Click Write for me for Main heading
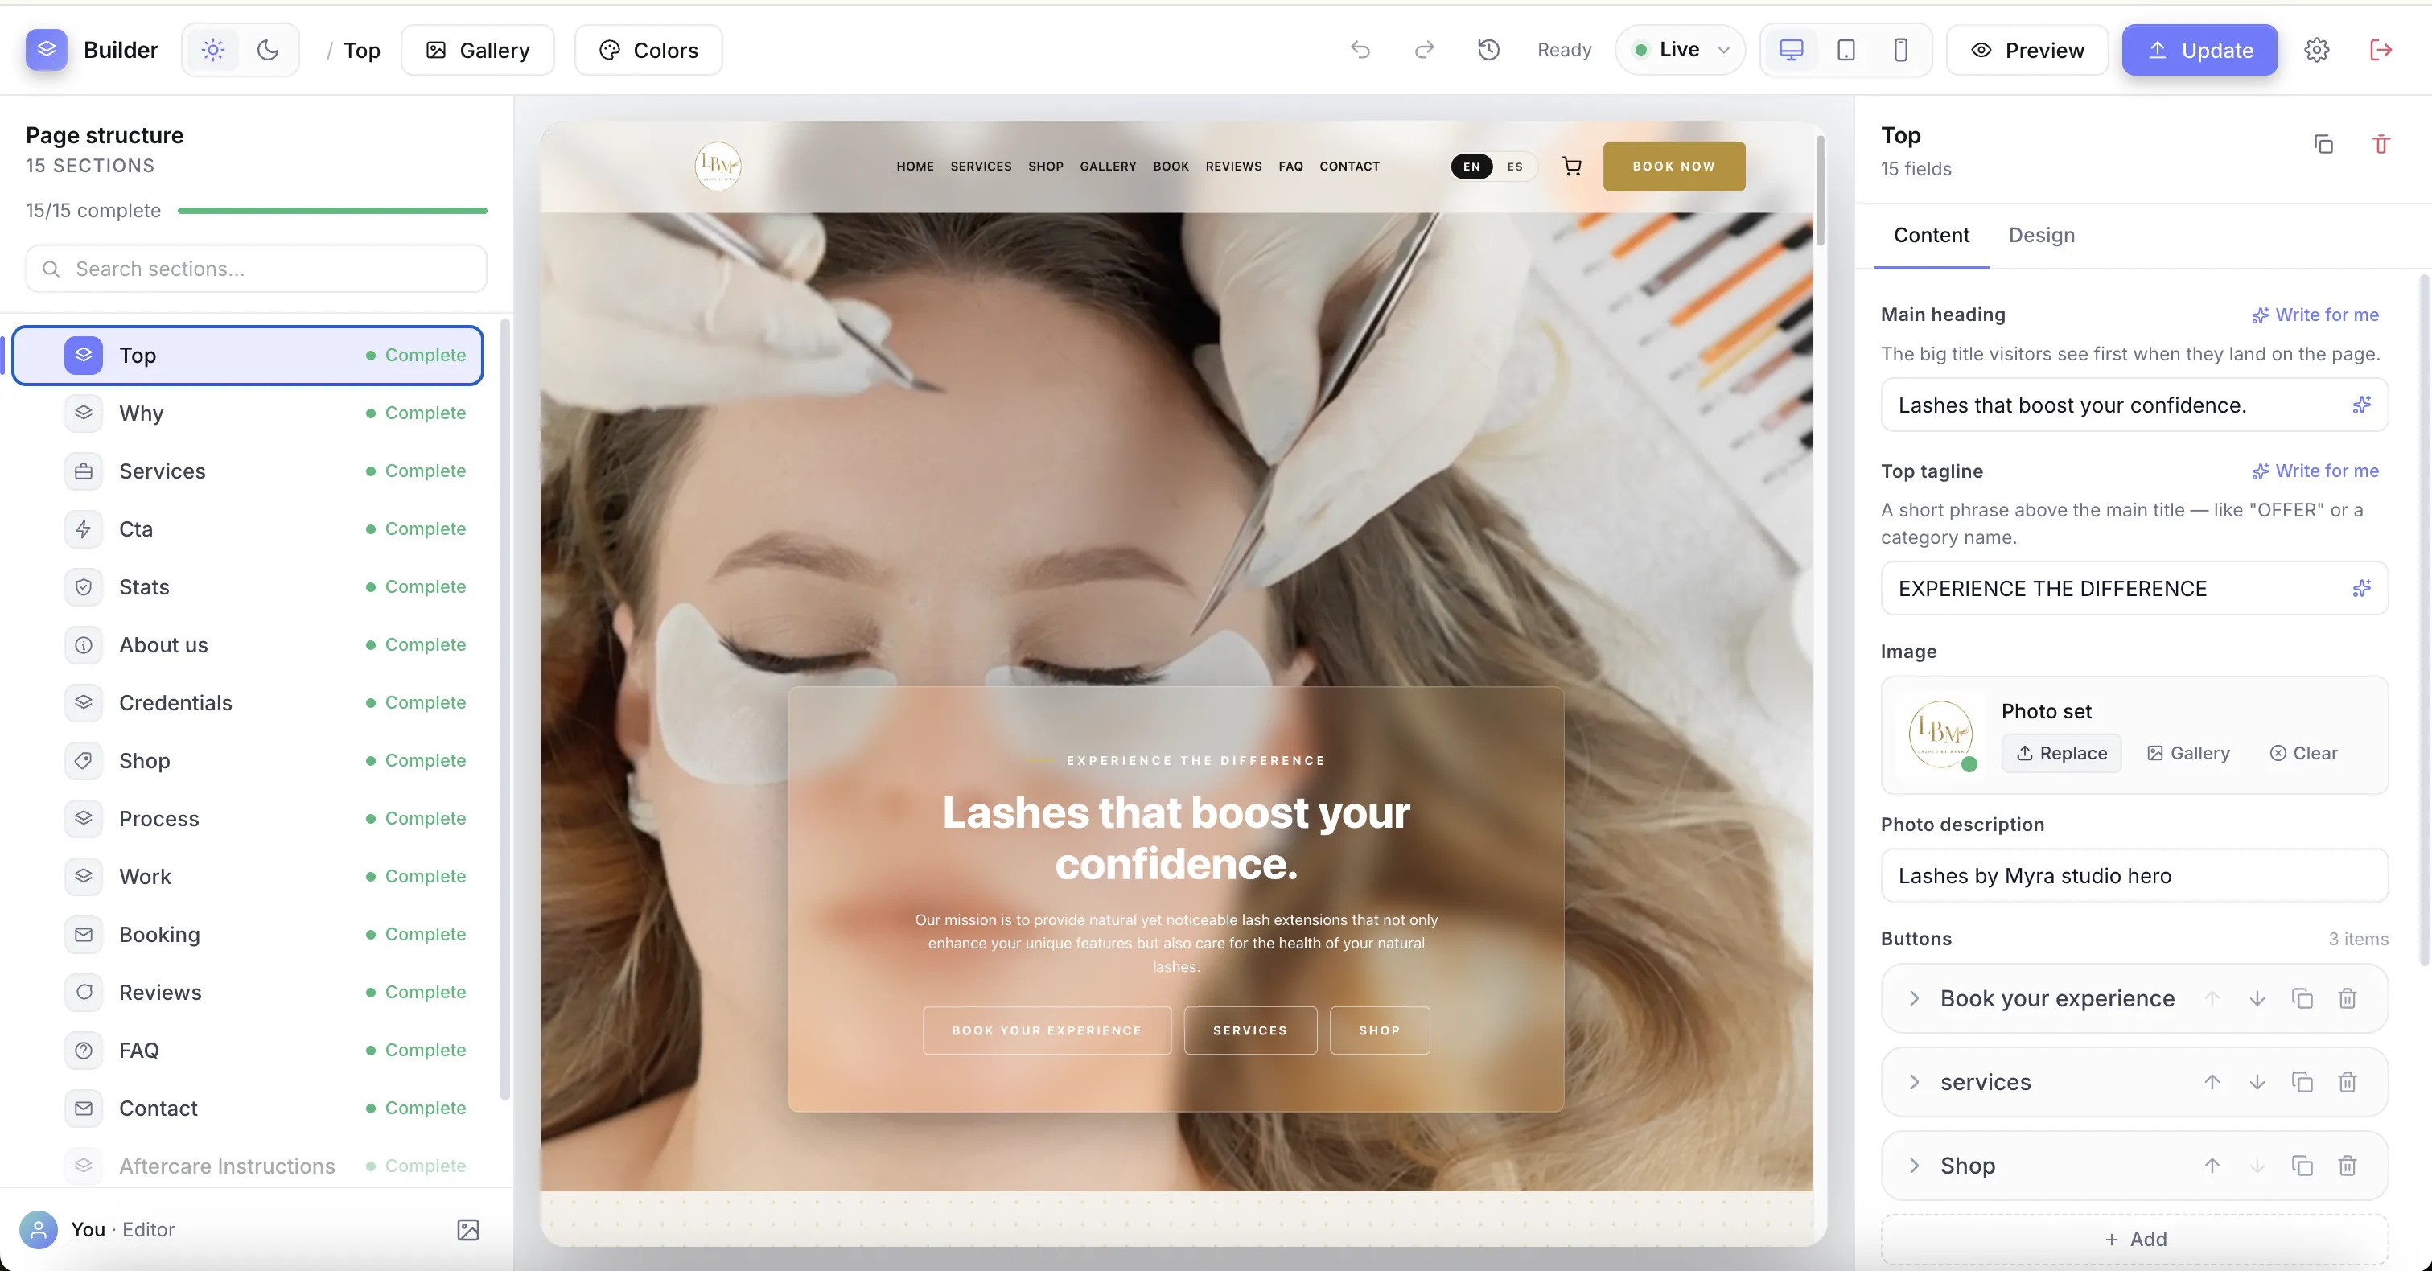The height and width of the screenshot is (1271, 2432). pyautogui.click(x=2315, y=315)
